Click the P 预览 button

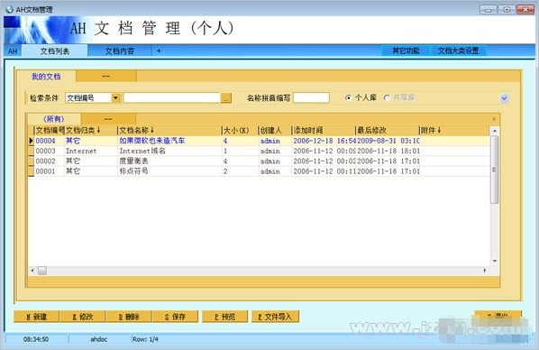coord(224,317)
